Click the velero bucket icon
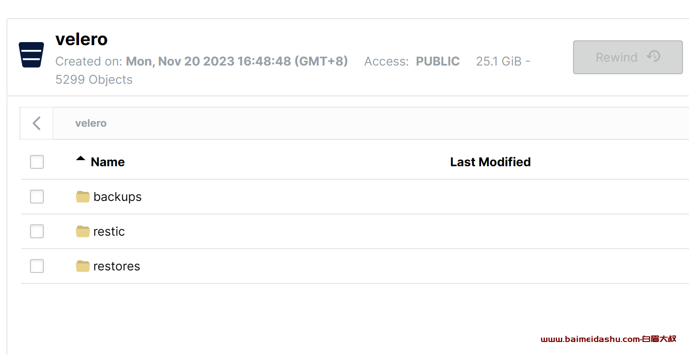 click(x=31, y=55)
